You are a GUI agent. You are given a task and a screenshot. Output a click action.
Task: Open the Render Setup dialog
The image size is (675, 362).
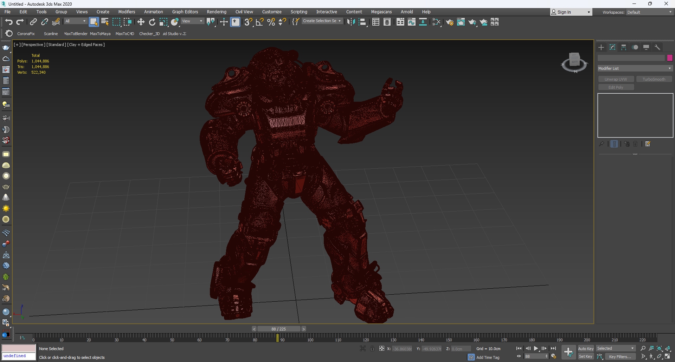point(450,22)
